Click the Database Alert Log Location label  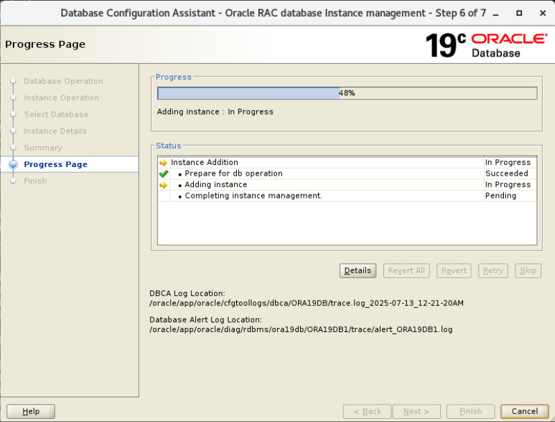[x=205, y=320]
